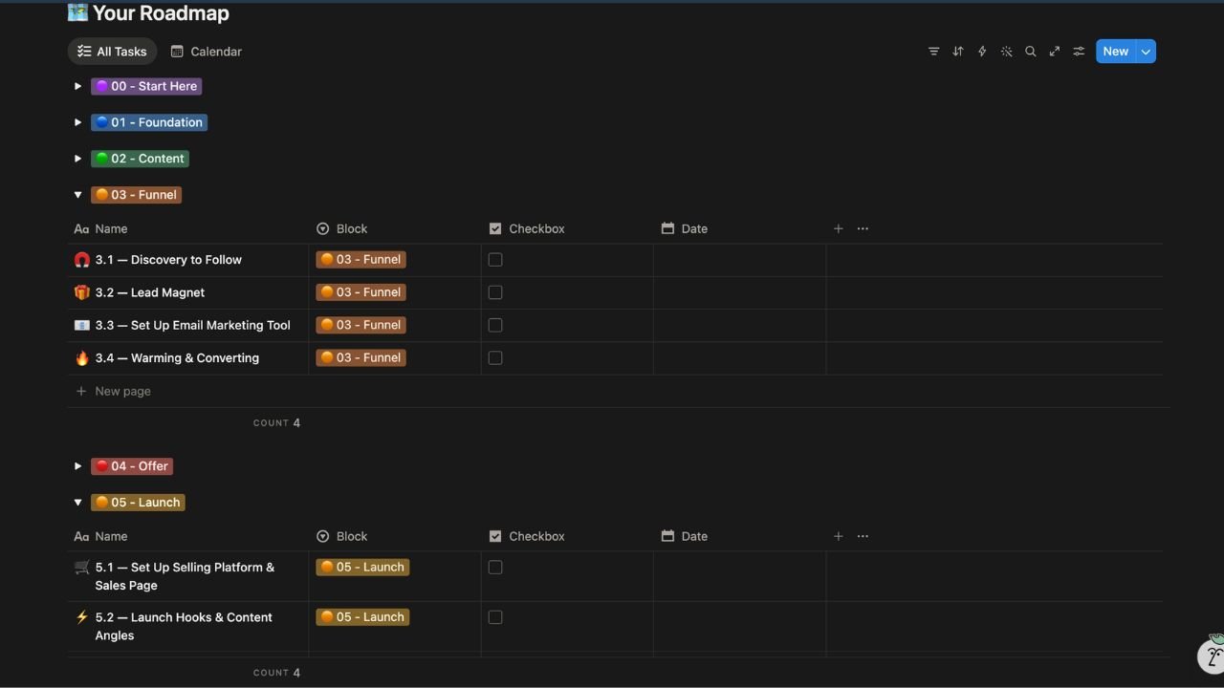This screenshot has height=688, width=1224.
Task: Open the dropdown arrow beside New
Action: coord(1146,52)
